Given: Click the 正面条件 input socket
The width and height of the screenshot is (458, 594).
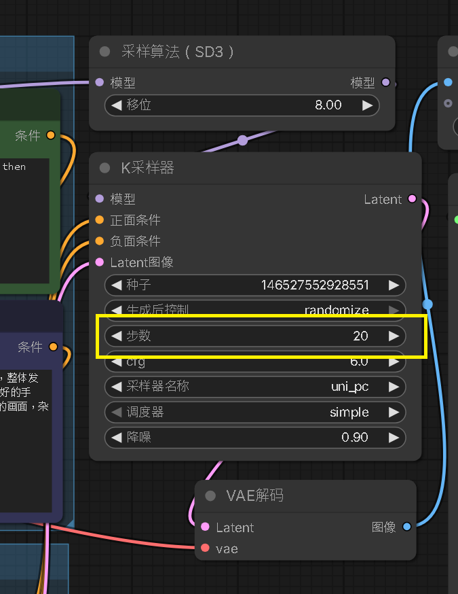Looking at the screenshot, I should click(x=100, y=220).
